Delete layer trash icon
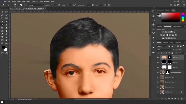This screenshot has height=104, width=186. (182, 99)
